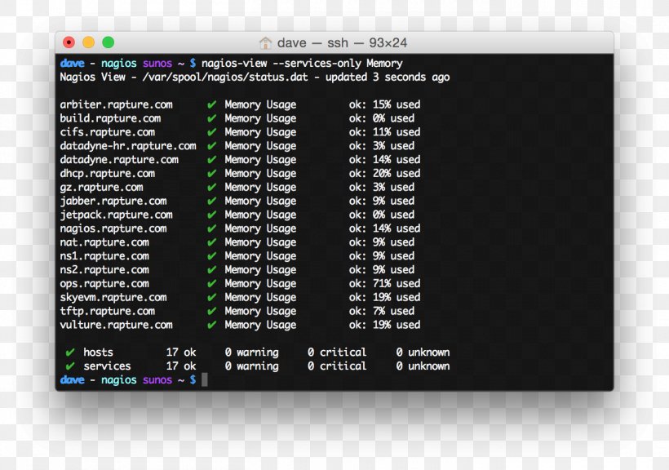Click '0 critical' in the services row
The width and height of the screenshot is (669, 470).
[337, 366]
